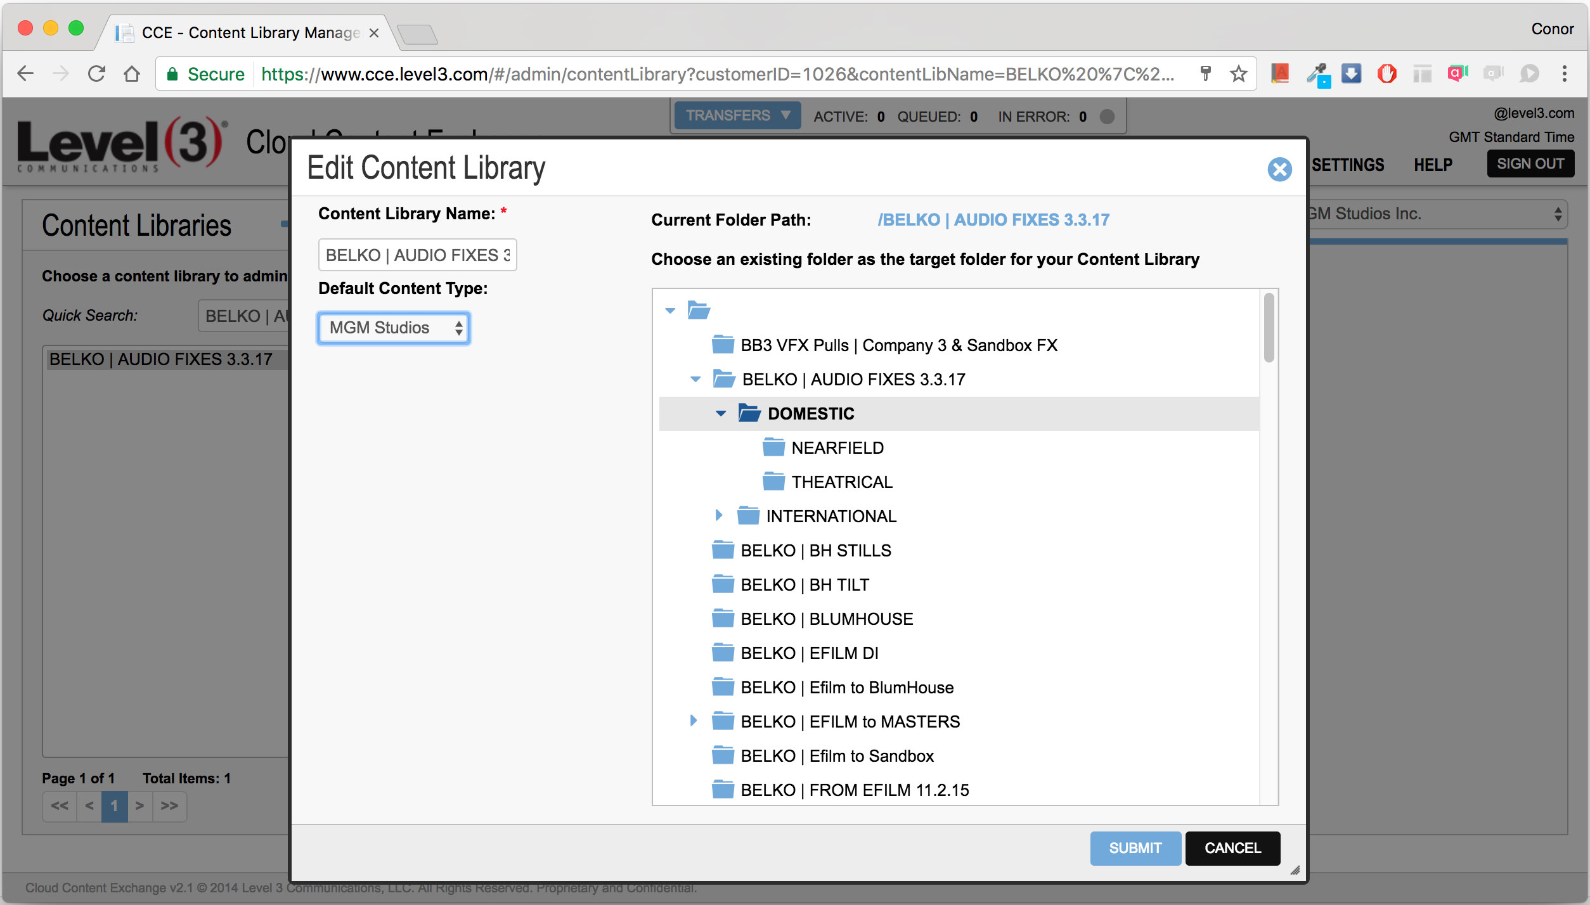The height and width of the screenshot is (905, 1590).
Task: Click the saved password key icon
Action: [x=1205, y=74]
